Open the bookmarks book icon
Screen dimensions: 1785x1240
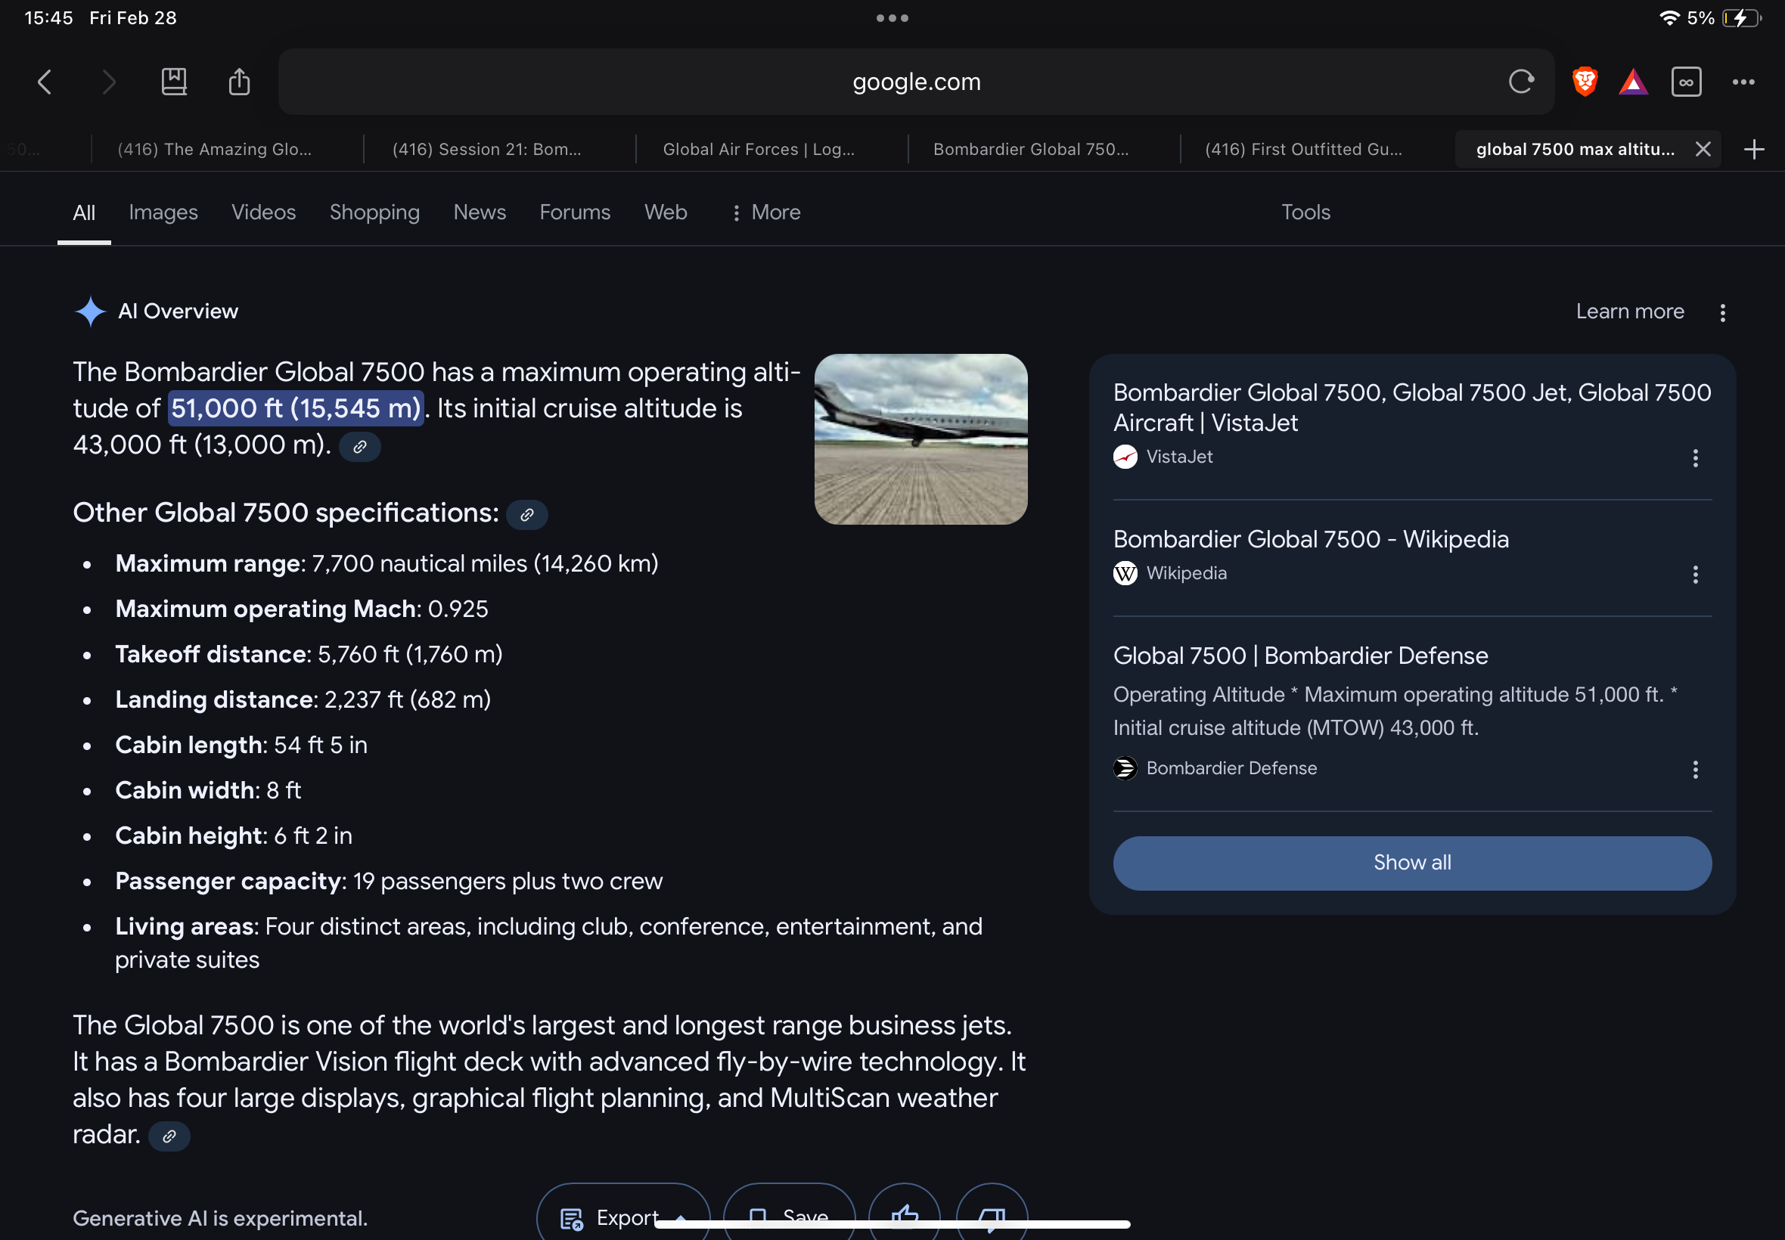tap(174, 82)
